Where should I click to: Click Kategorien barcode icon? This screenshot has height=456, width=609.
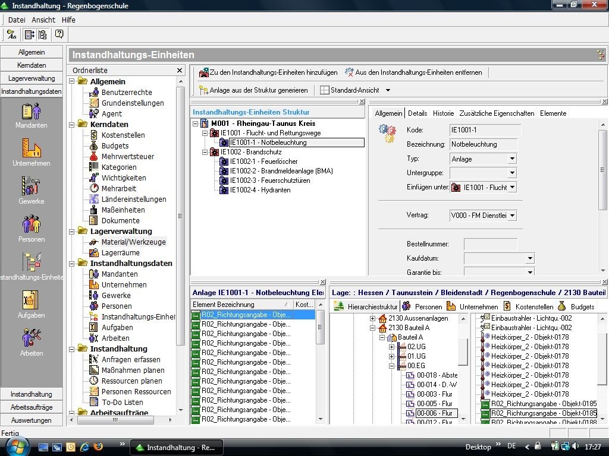pyautogui.click(x=94, y=167)
